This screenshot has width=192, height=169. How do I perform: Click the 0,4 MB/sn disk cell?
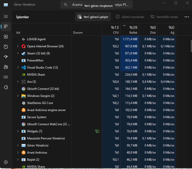[x=148, y=82]
